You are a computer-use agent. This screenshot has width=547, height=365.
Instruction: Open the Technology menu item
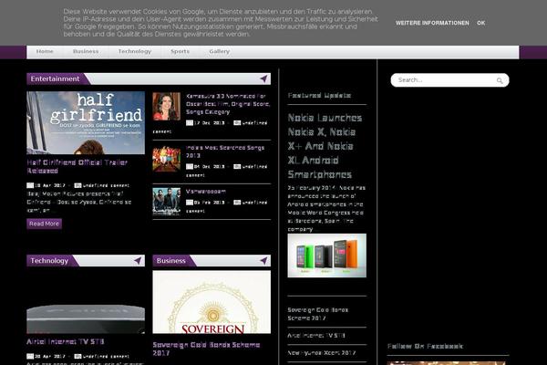(x=135, y=51)
